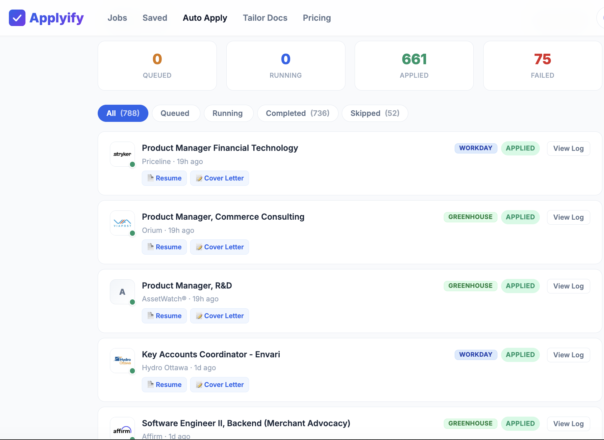The height and width of the screenshot is (440, 604).
Task: Click the Applied status on the AssetWatch row
Action: click(520, 286)
